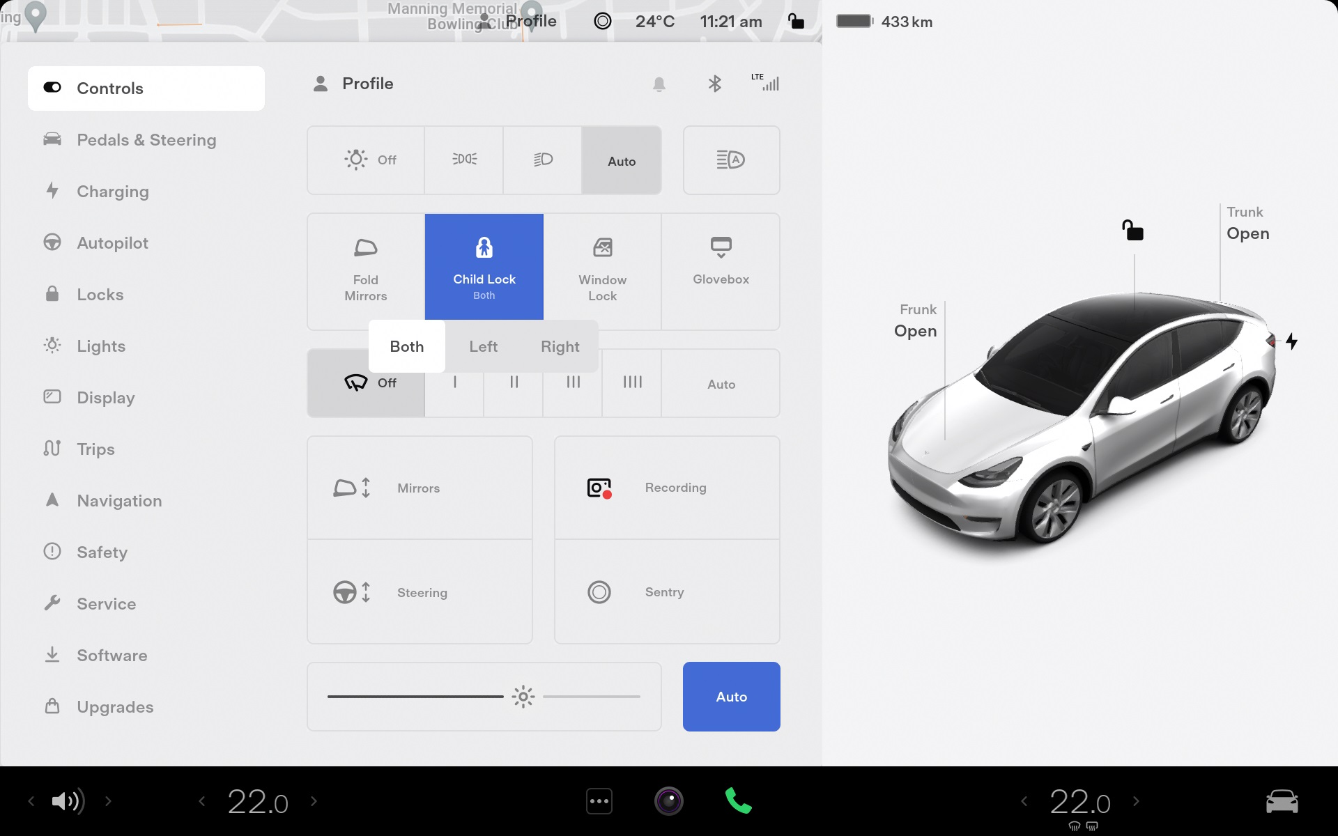This screenshot has height=836, width=1338.
Task: Tap the charge port lightning bolt
Action: [x=1291, y=341]
